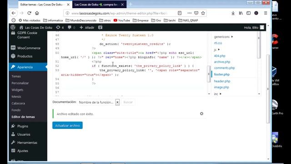Open the Firefox hamburger menu

point(266,13)
